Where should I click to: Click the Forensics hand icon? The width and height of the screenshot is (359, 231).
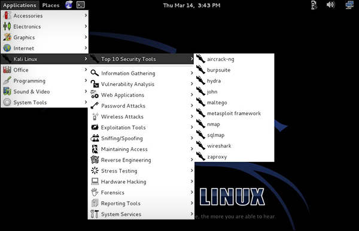(x=95, y=192)
